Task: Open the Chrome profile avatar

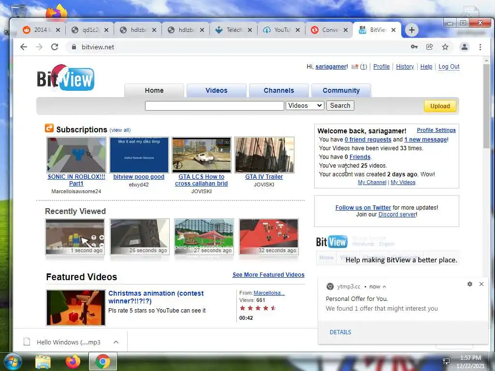Action: pos(465,47)
